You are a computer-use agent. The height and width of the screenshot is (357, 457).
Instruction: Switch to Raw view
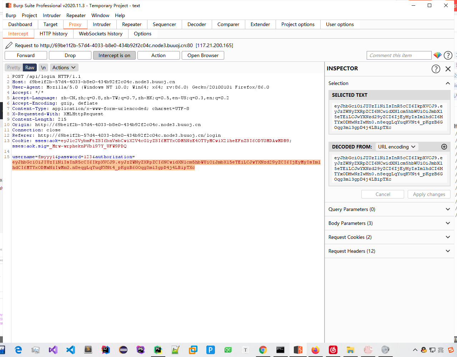click(x=30, y=67)
